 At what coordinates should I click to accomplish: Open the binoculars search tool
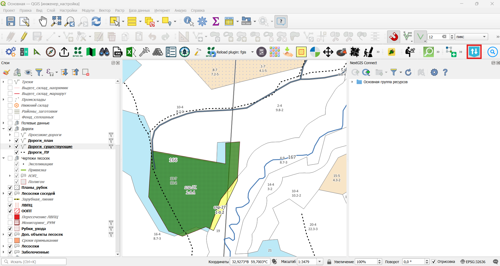click(x=104, y=52)
